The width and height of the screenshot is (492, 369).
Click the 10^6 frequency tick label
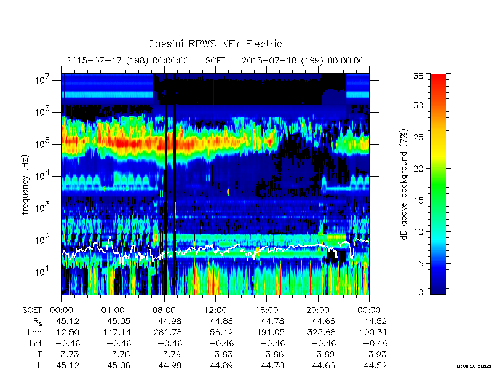coord(43,112)
